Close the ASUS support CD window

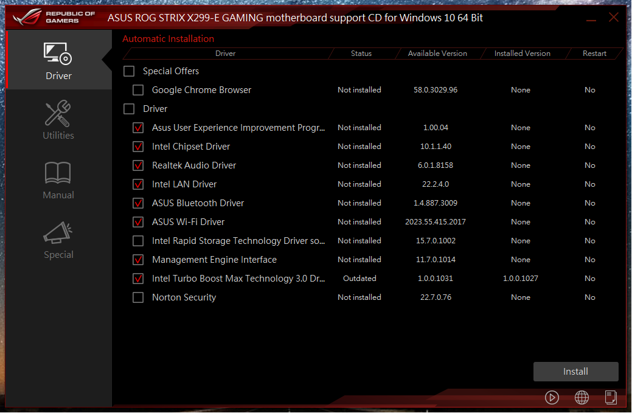point(614,17)
